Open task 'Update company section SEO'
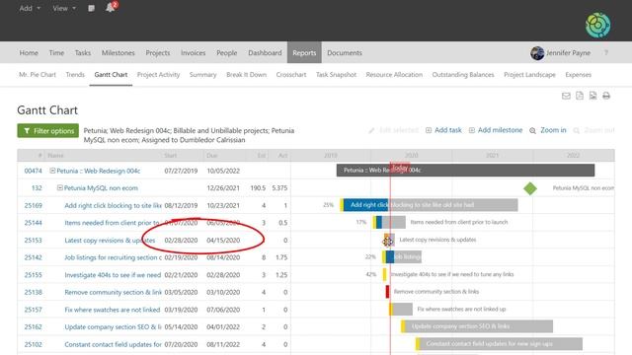Screen dimensions: 632x355 (x=113, y=326)
